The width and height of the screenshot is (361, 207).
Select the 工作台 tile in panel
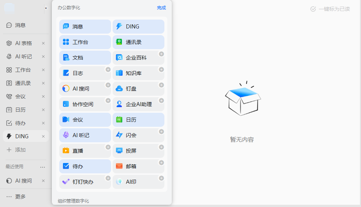[85, 42]
